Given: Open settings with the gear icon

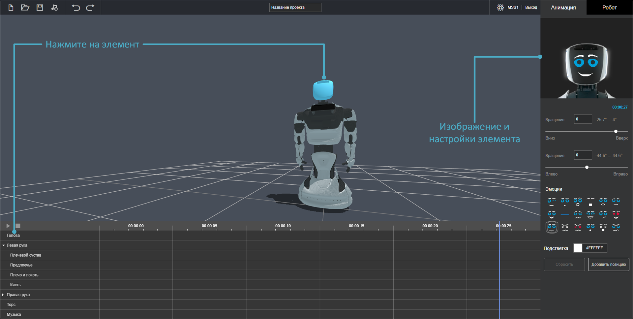Looking at the screenshot, I should 500,8.
